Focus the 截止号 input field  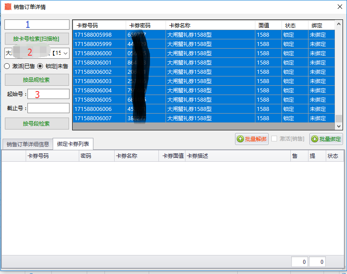[49, 108]
